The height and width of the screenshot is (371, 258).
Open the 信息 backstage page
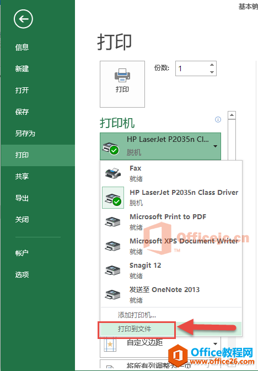22,47
